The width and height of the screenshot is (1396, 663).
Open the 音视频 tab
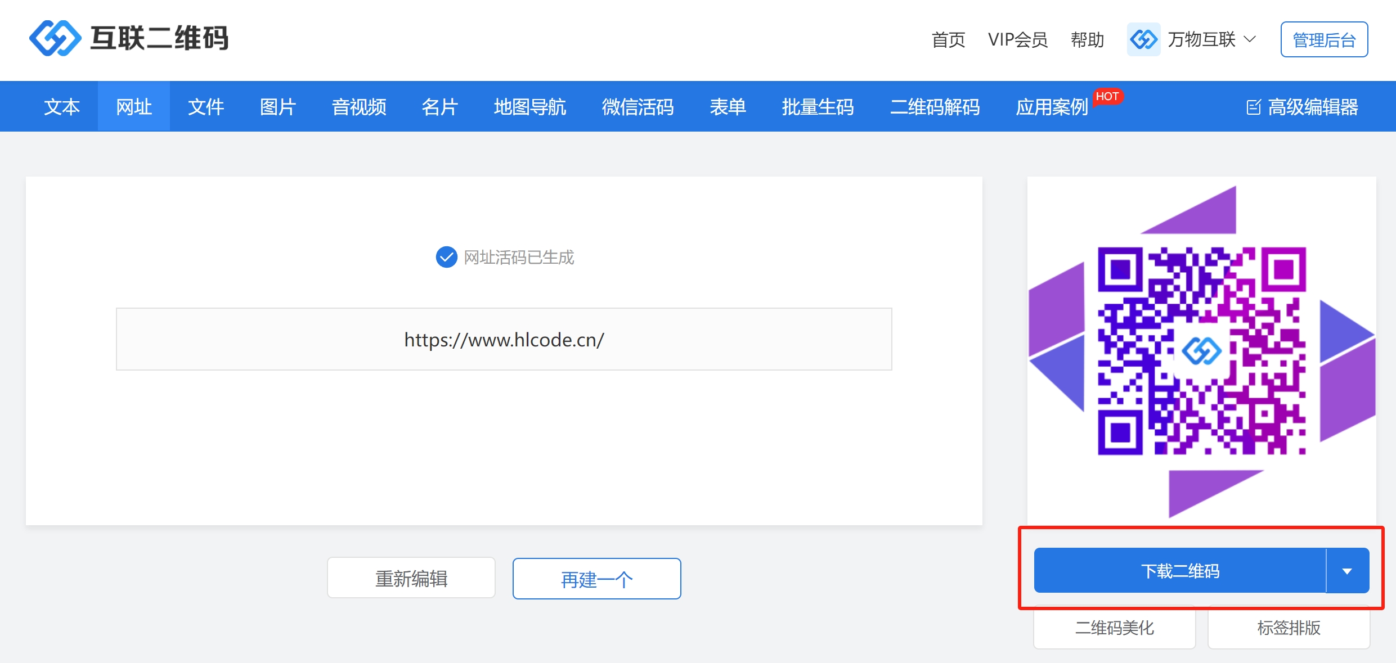coord(359,106)
